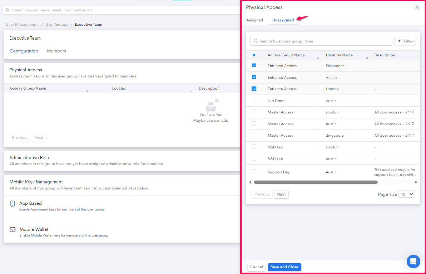Check the Master Access Singapore checkbox
The image size is (426, 274).
click(254, 135)
